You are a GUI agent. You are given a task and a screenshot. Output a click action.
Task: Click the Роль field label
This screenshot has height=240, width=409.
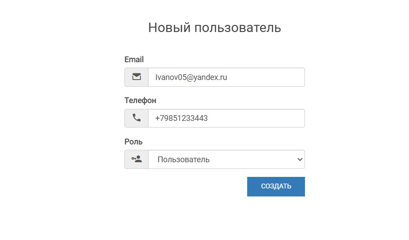[x=133, y=142]
